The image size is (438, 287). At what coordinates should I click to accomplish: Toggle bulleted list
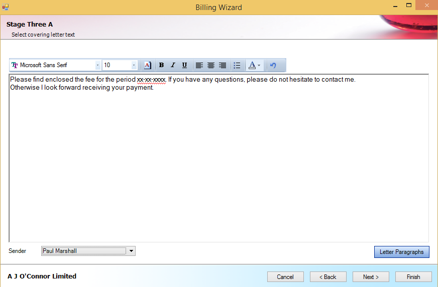click(x=237, y=65)
